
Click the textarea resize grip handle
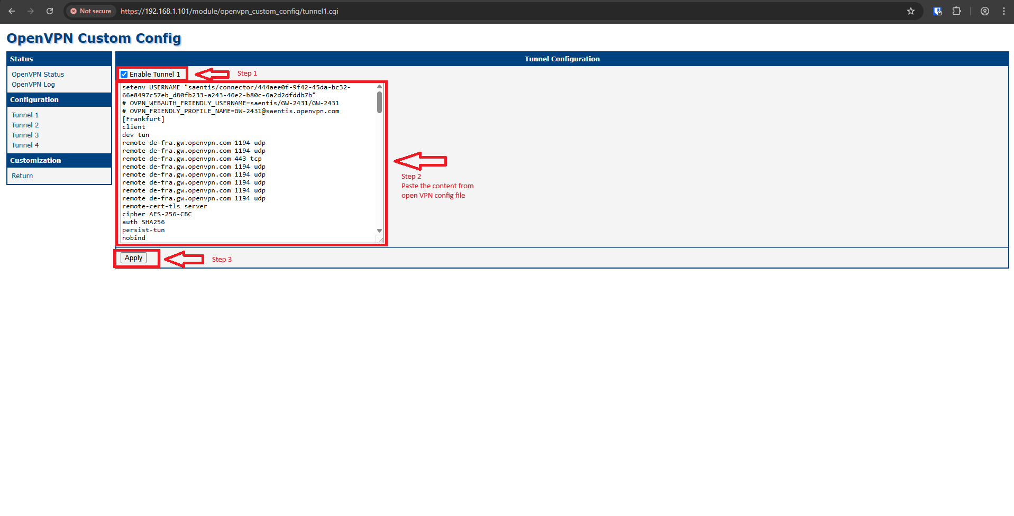coord(380,239)
